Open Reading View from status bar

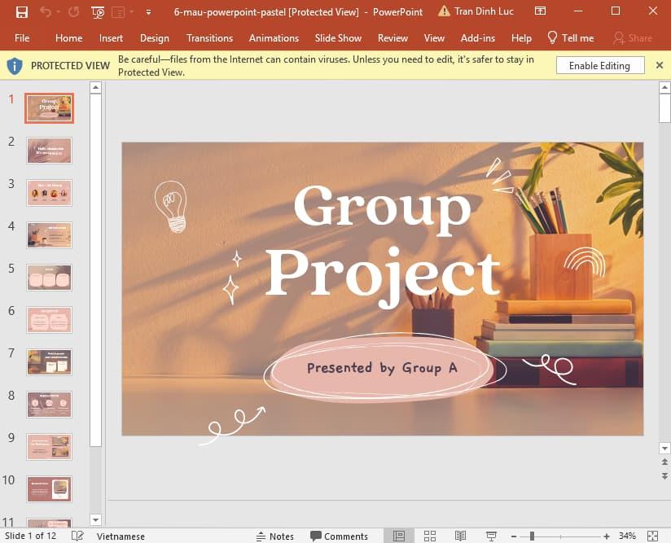[460, 536]
